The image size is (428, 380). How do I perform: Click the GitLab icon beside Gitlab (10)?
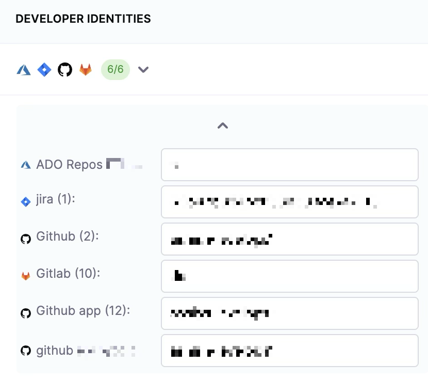tap(26, 276)
